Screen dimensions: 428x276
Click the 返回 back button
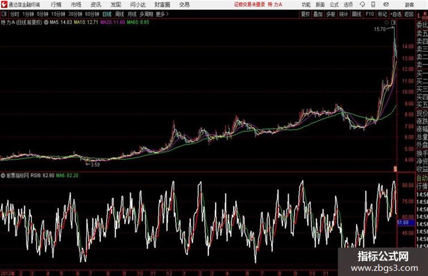pyautogui.click(x=409, y=14)
